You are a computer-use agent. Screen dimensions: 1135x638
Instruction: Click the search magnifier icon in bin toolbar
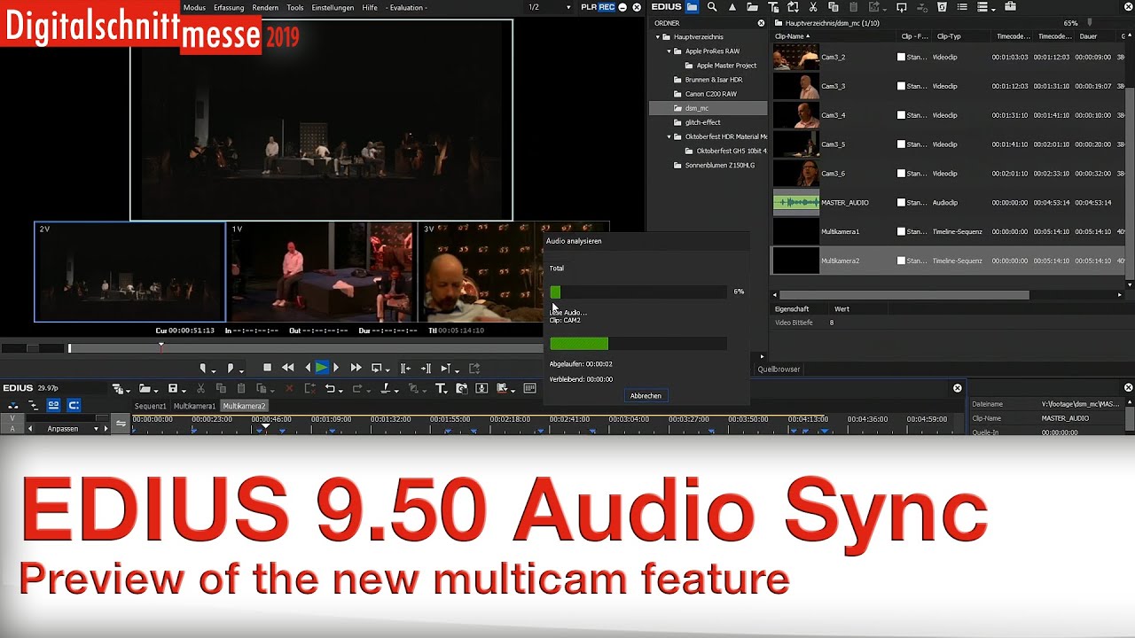click(x=712, y=7)
